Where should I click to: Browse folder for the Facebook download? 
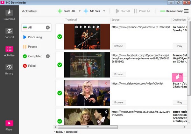[x=119, y=74]
